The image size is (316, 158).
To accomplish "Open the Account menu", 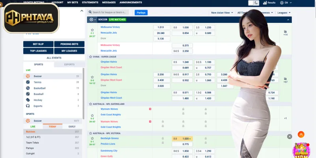I will pyautogui.click(x=57, y=2).
